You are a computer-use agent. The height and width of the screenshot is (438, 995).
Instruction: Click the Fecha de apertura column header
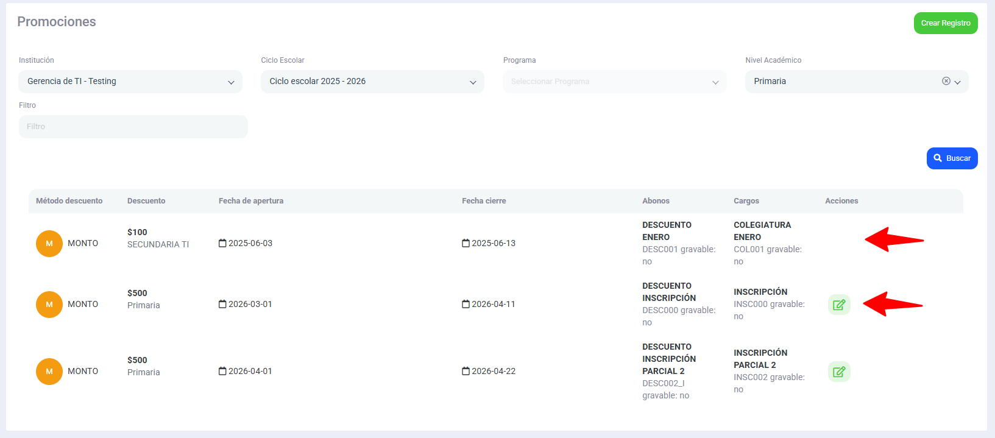click(x=251, y=201)
